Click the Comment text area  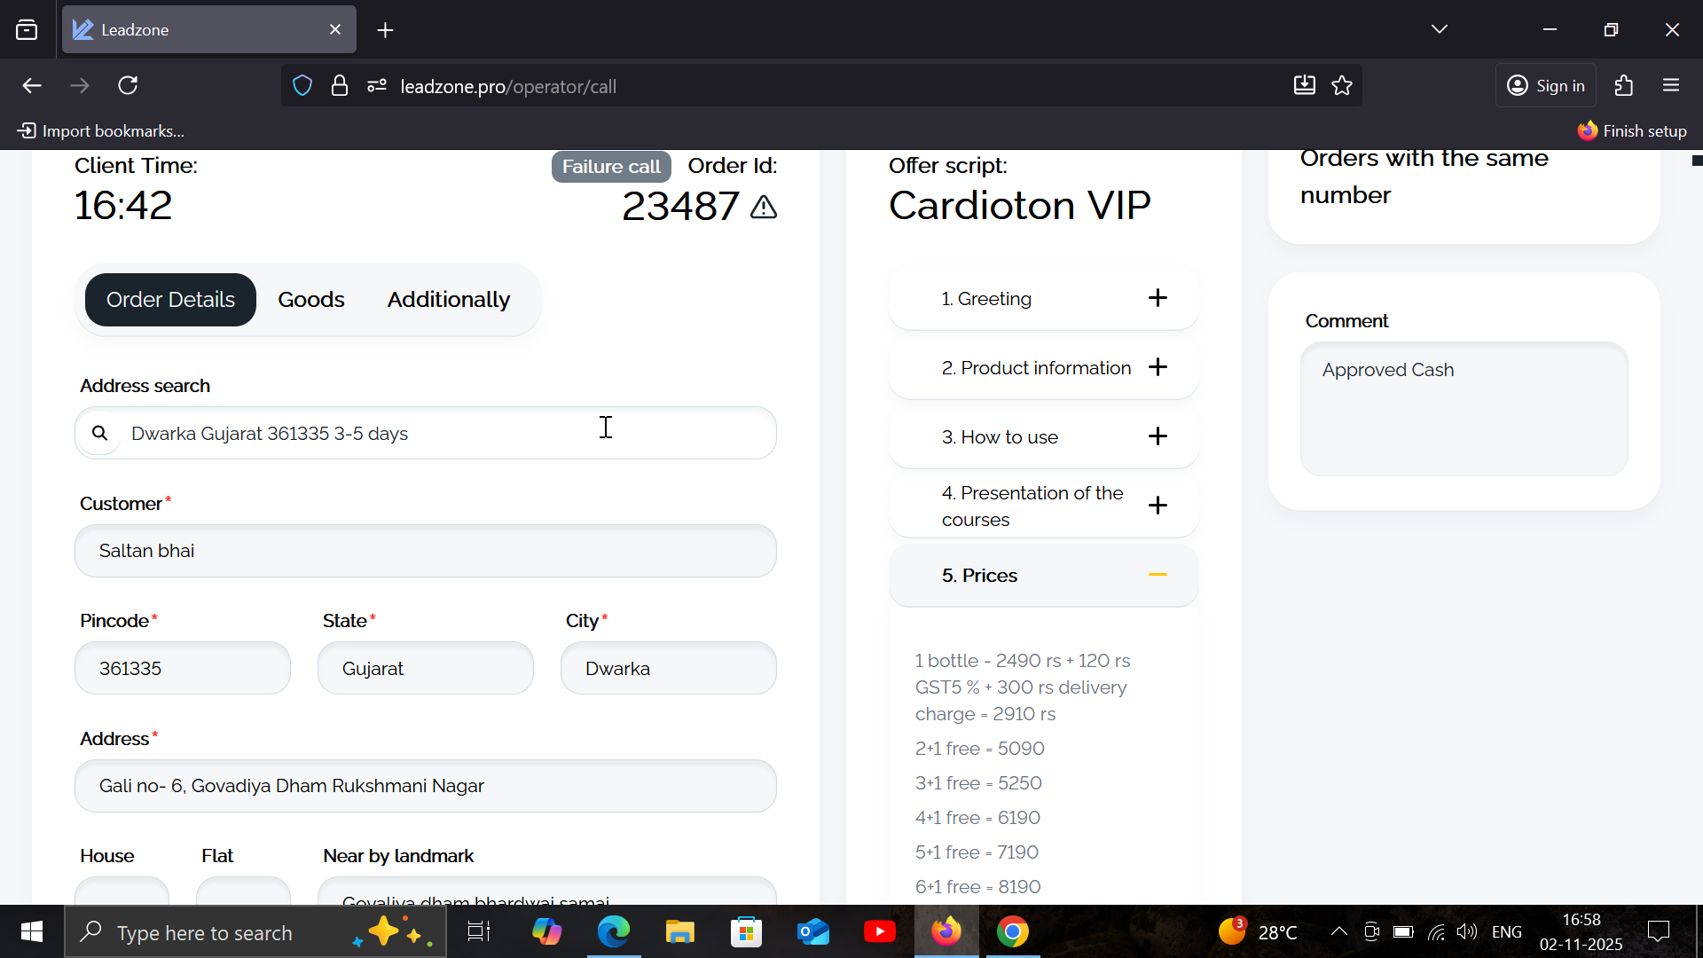[1464, 409]
